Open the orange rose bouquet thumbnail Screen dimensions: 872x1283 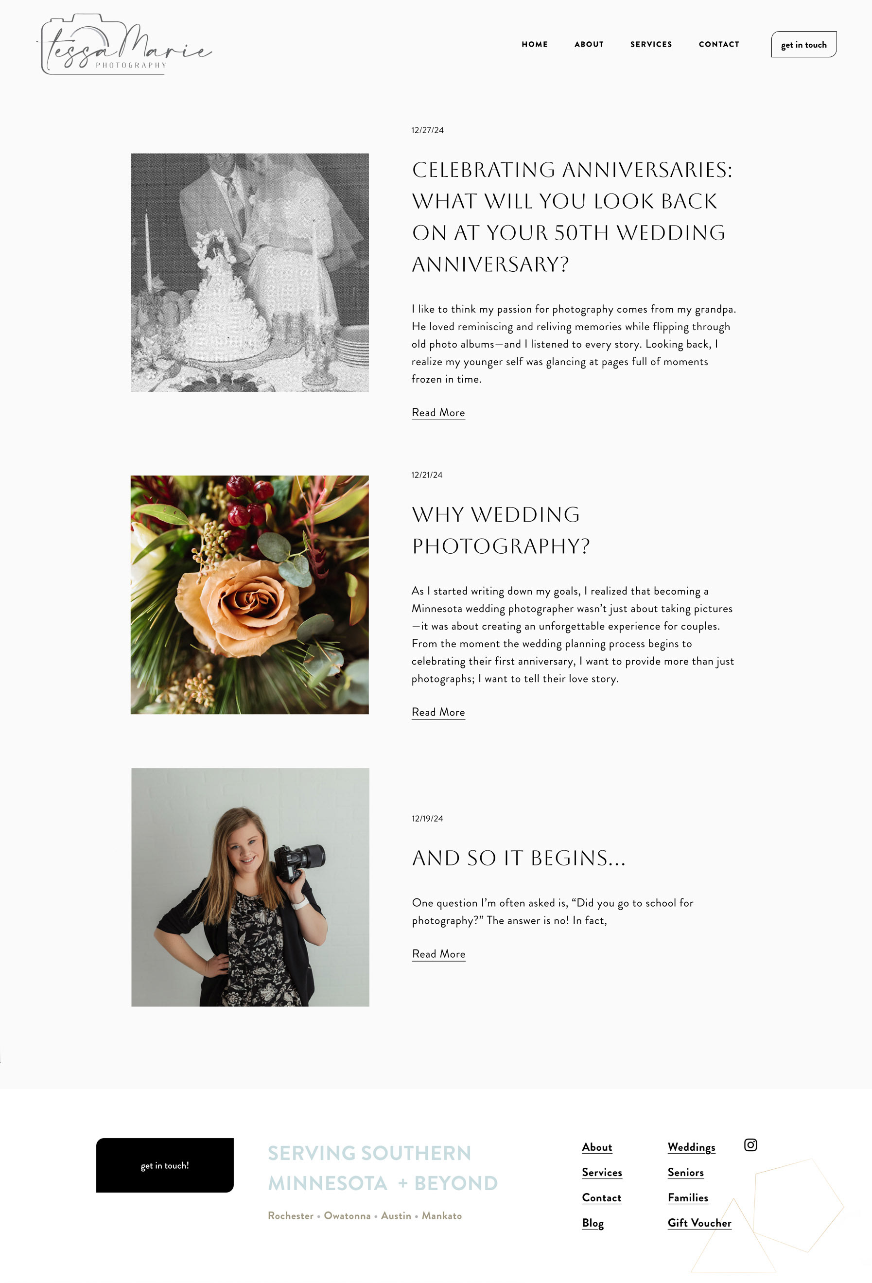coord(249,595)
